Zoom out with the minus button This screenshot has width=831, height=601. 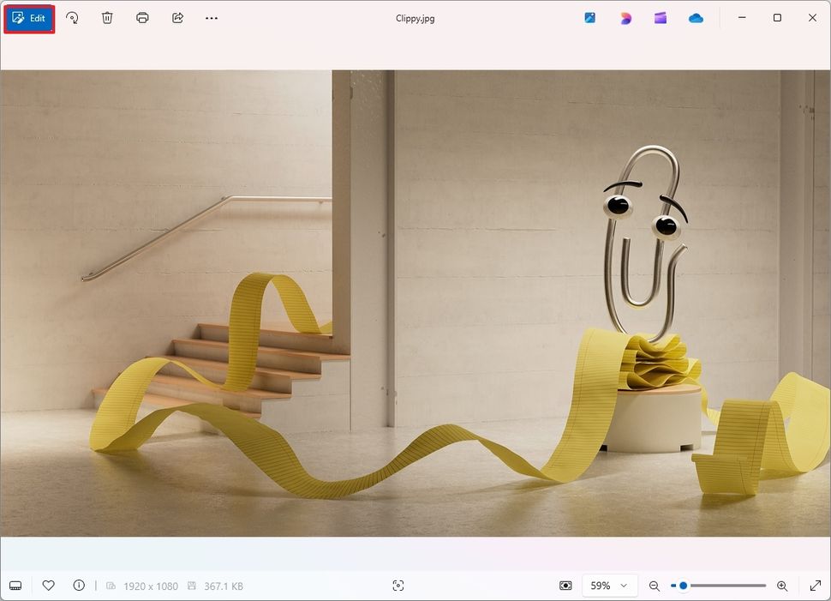click(x=655, y=586)
